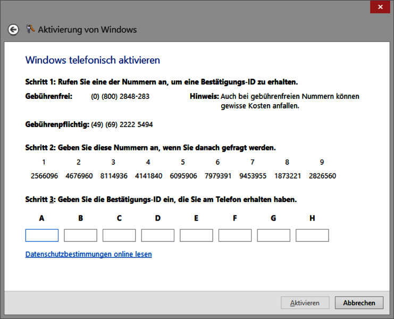Select installation ID block 8114936

(114, 176)
